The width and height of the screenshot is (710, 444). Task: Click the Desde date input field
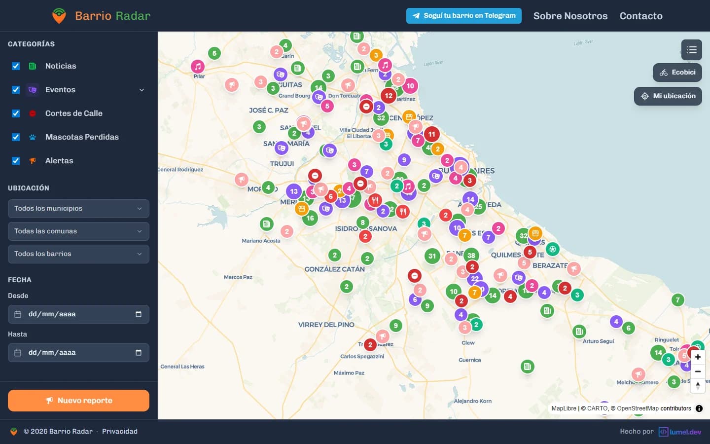78,314
